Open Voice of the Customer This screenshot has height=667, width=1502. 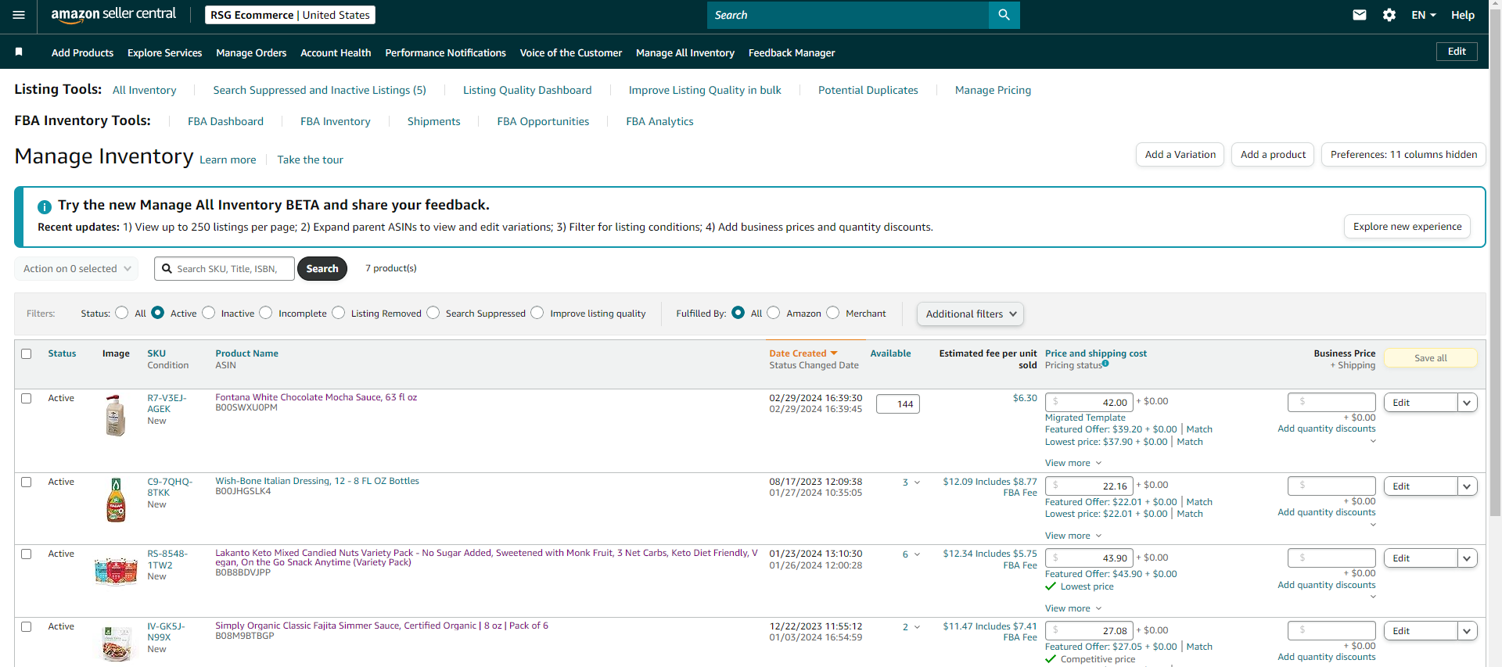(x=571, y=52)
